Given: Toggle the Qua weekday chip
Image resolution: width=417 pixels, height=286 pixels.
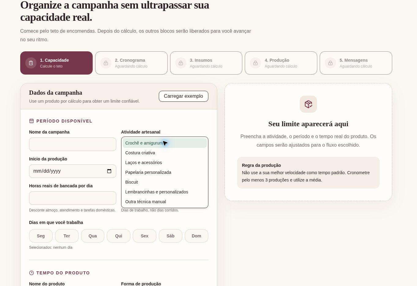Looking at the screenshot, I should pyautogui.click(x=93, y=236).
